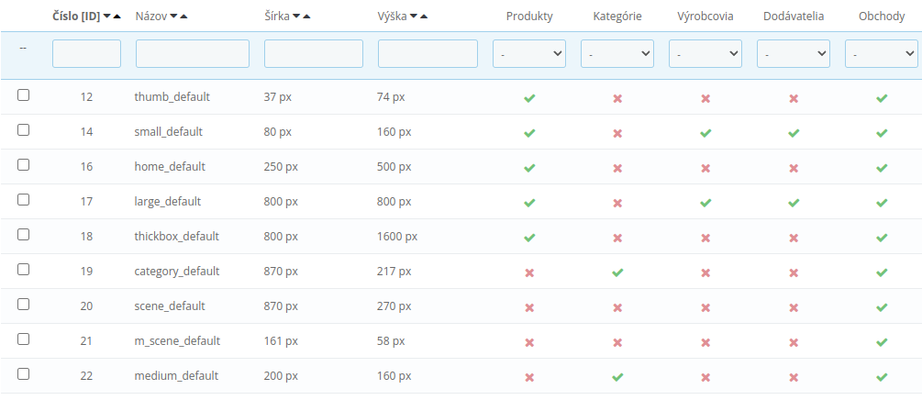The image size is (922, 400).
Task: Sort Názov column ascending with up arrow
Action: (x=184, y=17)
